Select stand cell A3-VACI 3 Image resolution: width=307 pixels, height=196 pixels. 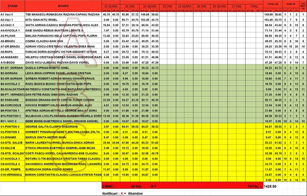click(x=12, y=25)
